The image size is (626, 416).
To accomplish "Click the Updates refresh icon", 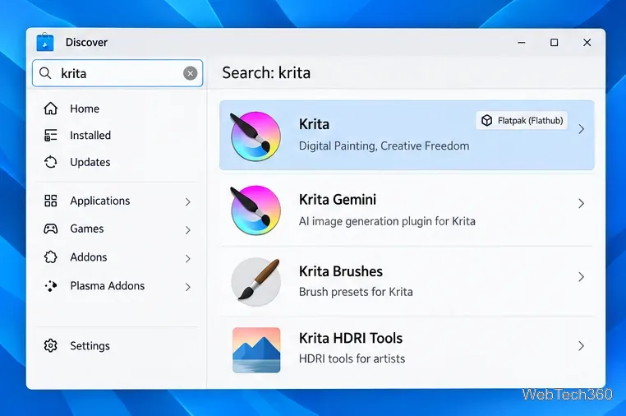I will pyautogui.click(x=51, y=162).
